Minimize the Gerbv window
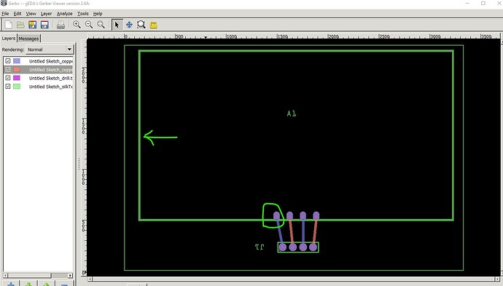The image size is (503, 286). tap(467, 3)
